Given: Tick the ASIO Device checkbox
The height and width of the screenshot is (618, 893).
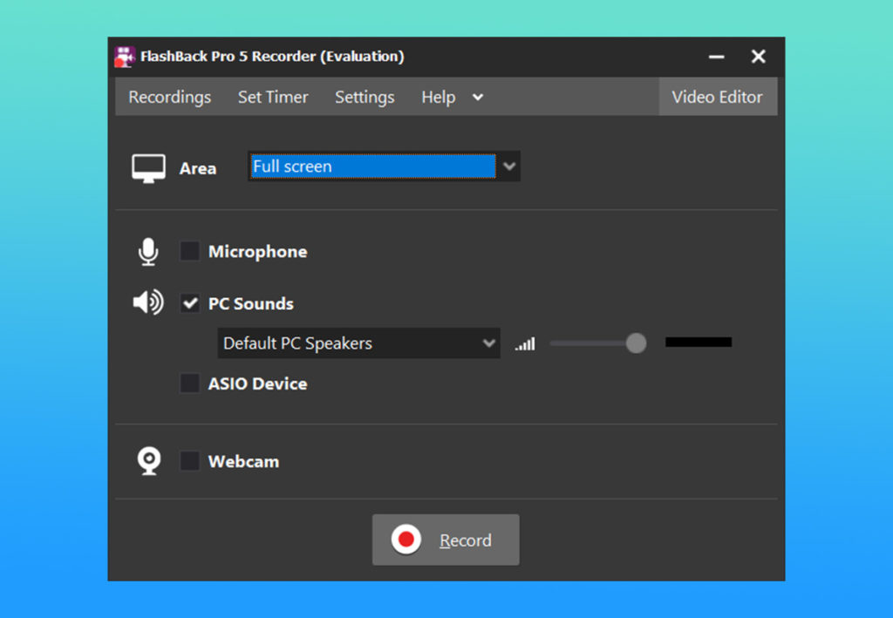Looking at the screenshot, I should pyautogui.click(x=189, y=384).
